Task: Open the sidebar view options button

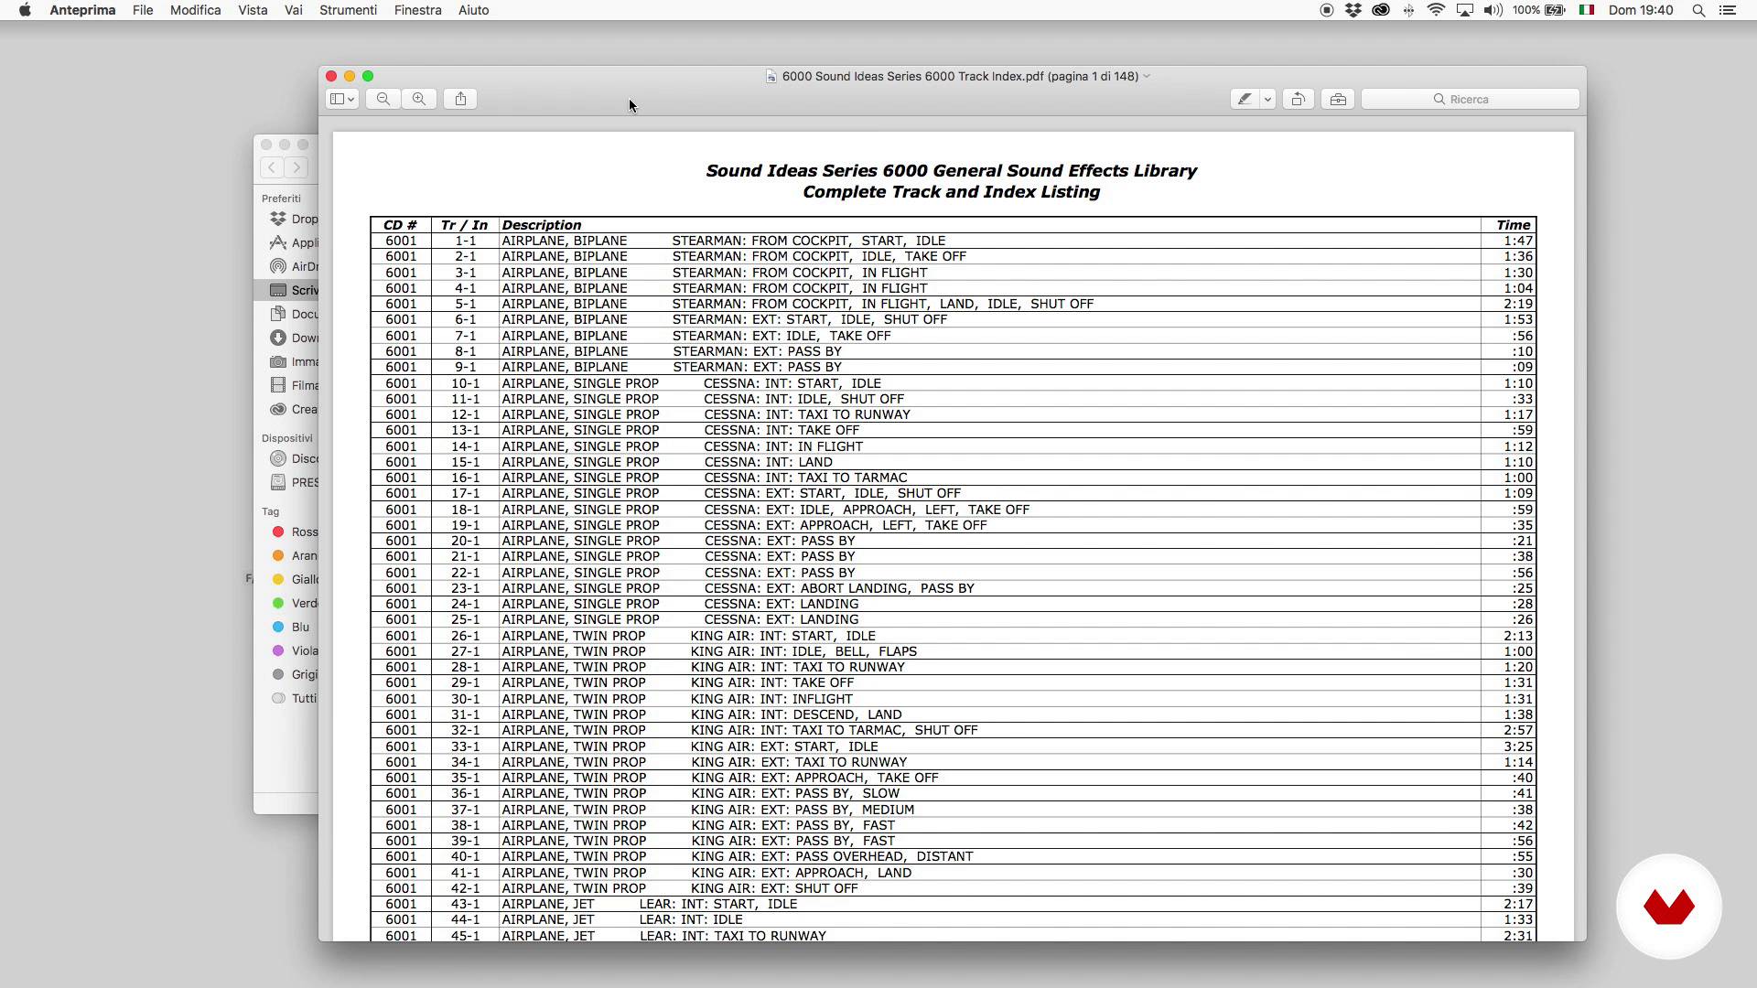Action: [x=342, y=99]
